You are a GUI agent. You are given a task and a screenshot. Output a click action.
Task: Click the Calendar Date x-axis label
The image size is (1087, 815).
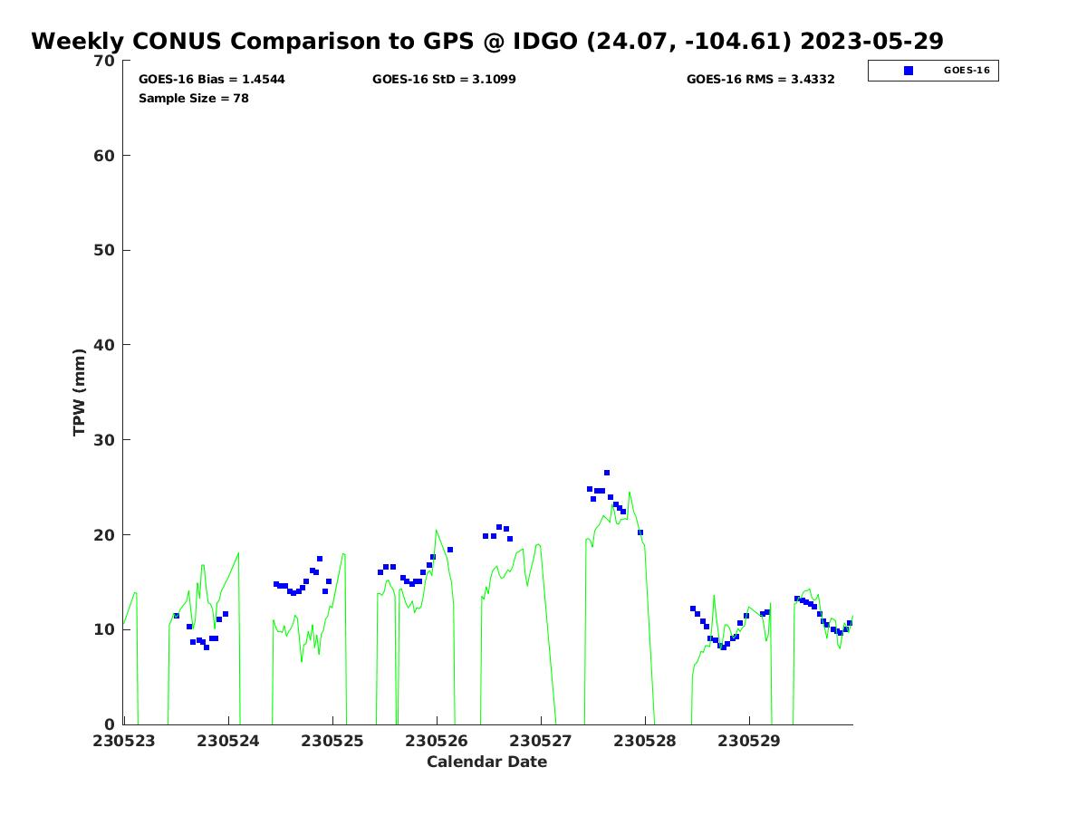click(487, 762)
